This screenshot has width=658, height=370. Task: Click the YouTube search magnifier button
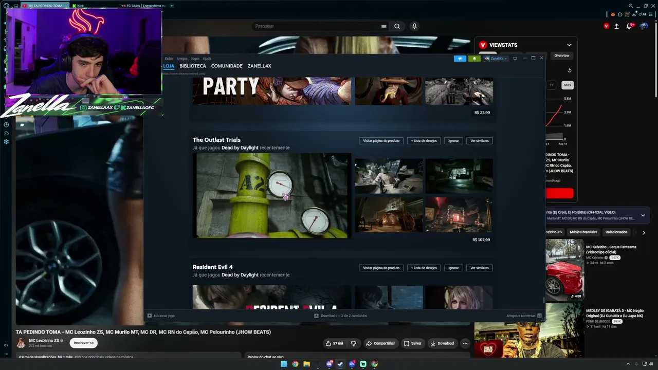pyautogui.click(x=397, y=26)
